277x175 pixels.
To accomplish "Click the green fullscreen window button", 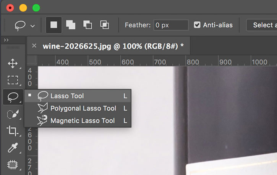I will pyautogui.click(x=36, y=8).
